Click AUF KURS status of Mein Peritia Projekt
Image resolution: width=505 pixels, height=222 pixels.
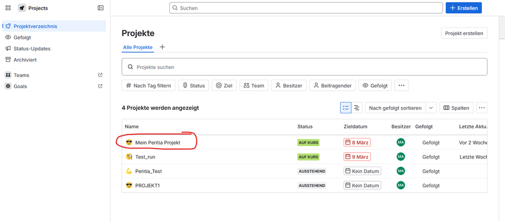point(308,142)
